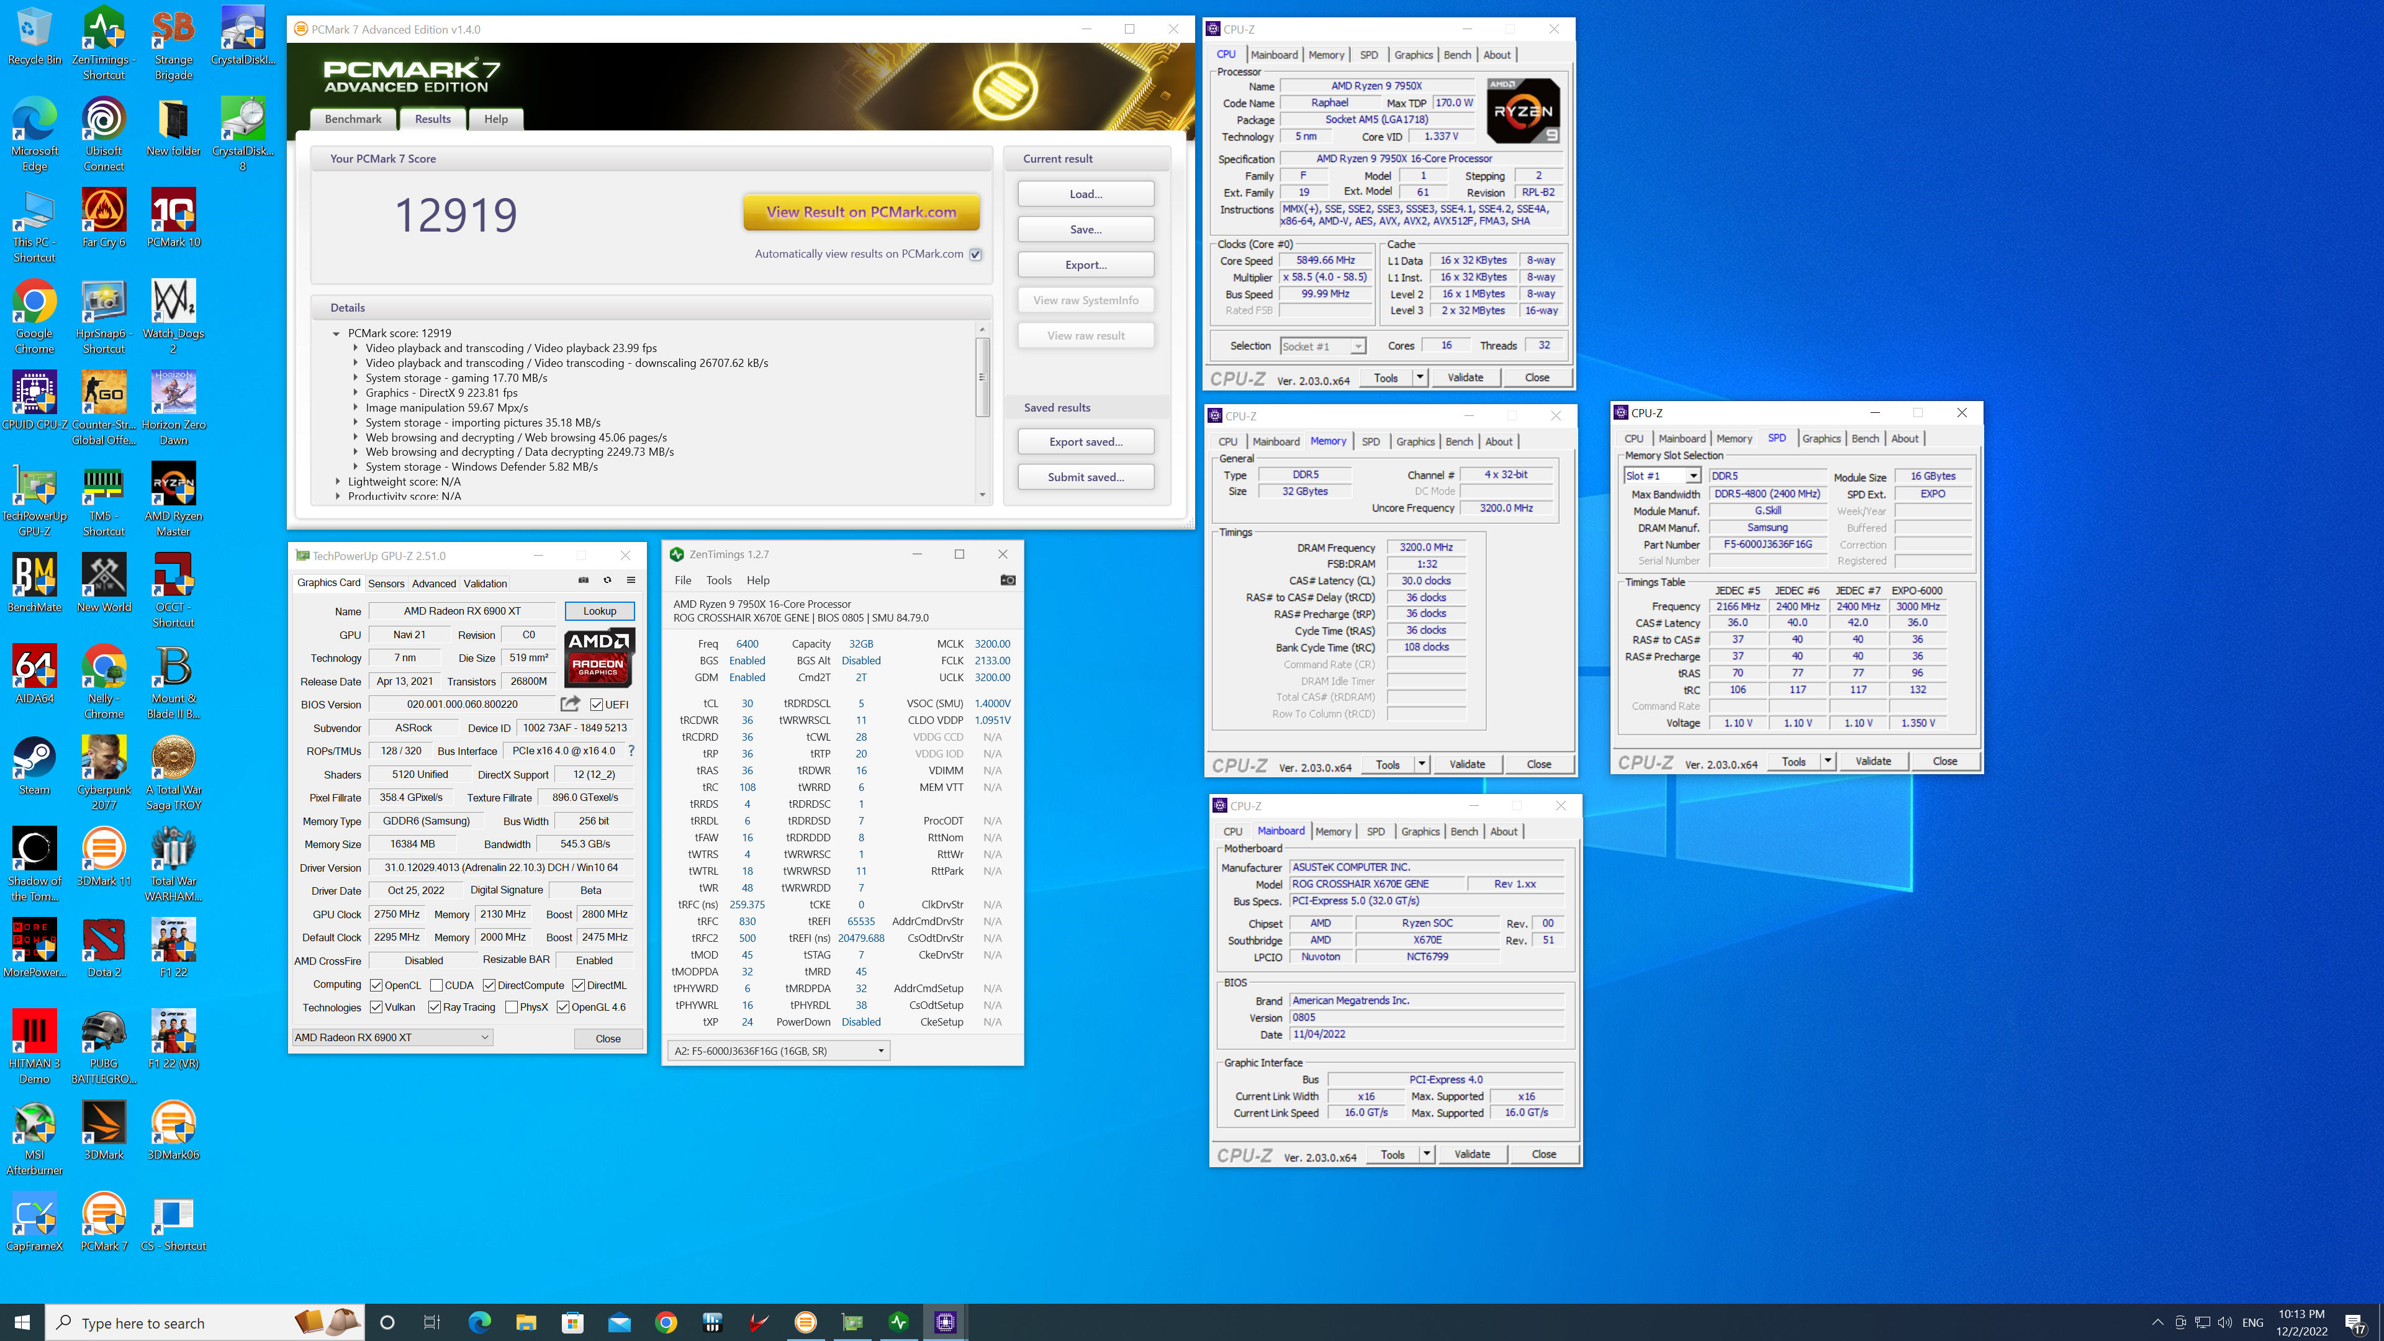Expand Lightweight score N/A row

(x=337, y=481)
